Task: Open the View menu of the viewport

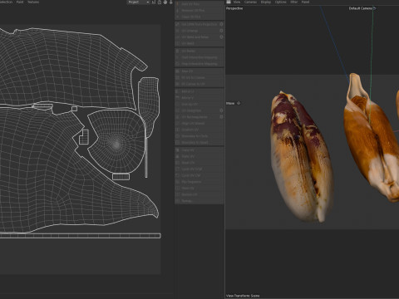Action: pos(237,2)
